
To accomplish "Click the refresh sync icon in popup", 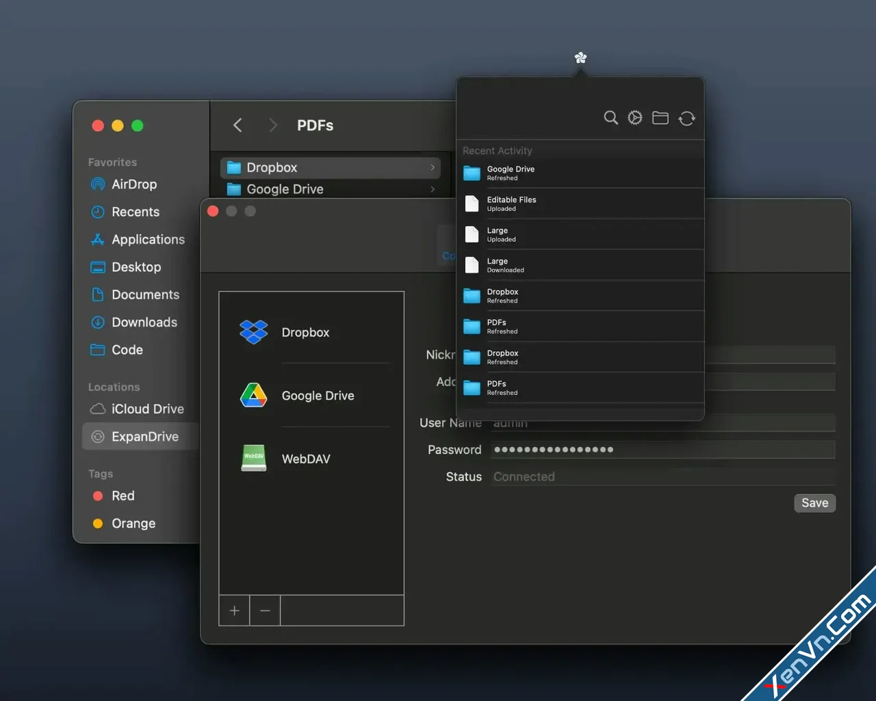I will point(687,118).
